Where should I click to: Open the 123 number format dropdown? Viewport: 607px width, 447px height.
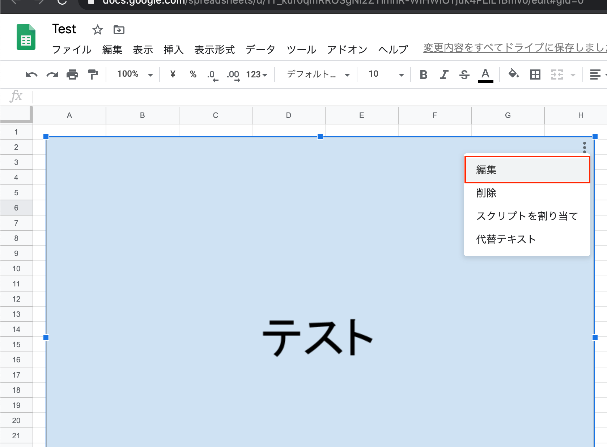pyautogui.click(x=256, y=74)
